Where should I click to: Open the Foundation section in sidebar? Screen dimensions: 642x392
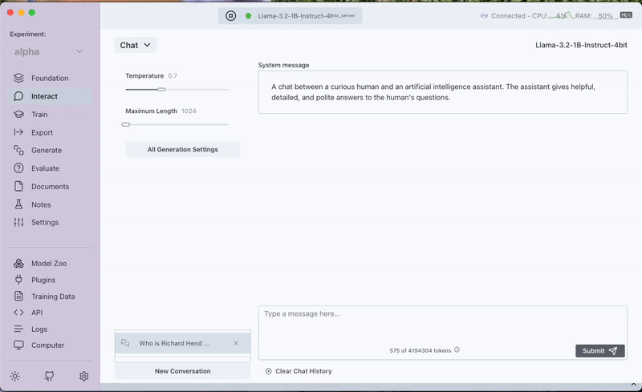pyautogui.click(x=50, y=79)
